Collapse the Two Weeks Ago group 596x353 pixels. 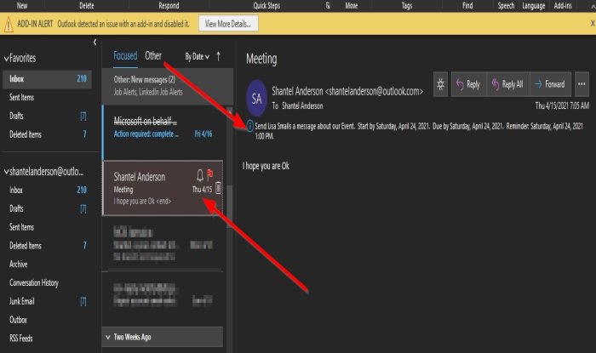point(108,337)
